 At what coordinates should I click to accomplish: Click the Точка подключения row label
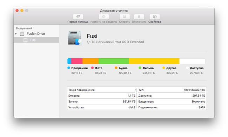82,90
